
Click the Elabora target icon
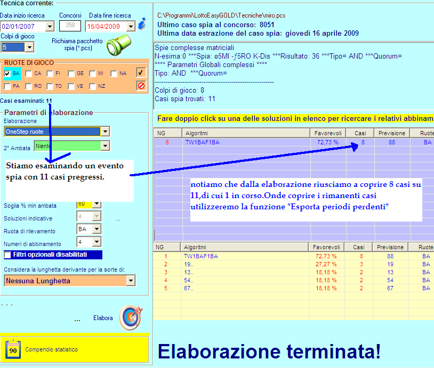130,317
